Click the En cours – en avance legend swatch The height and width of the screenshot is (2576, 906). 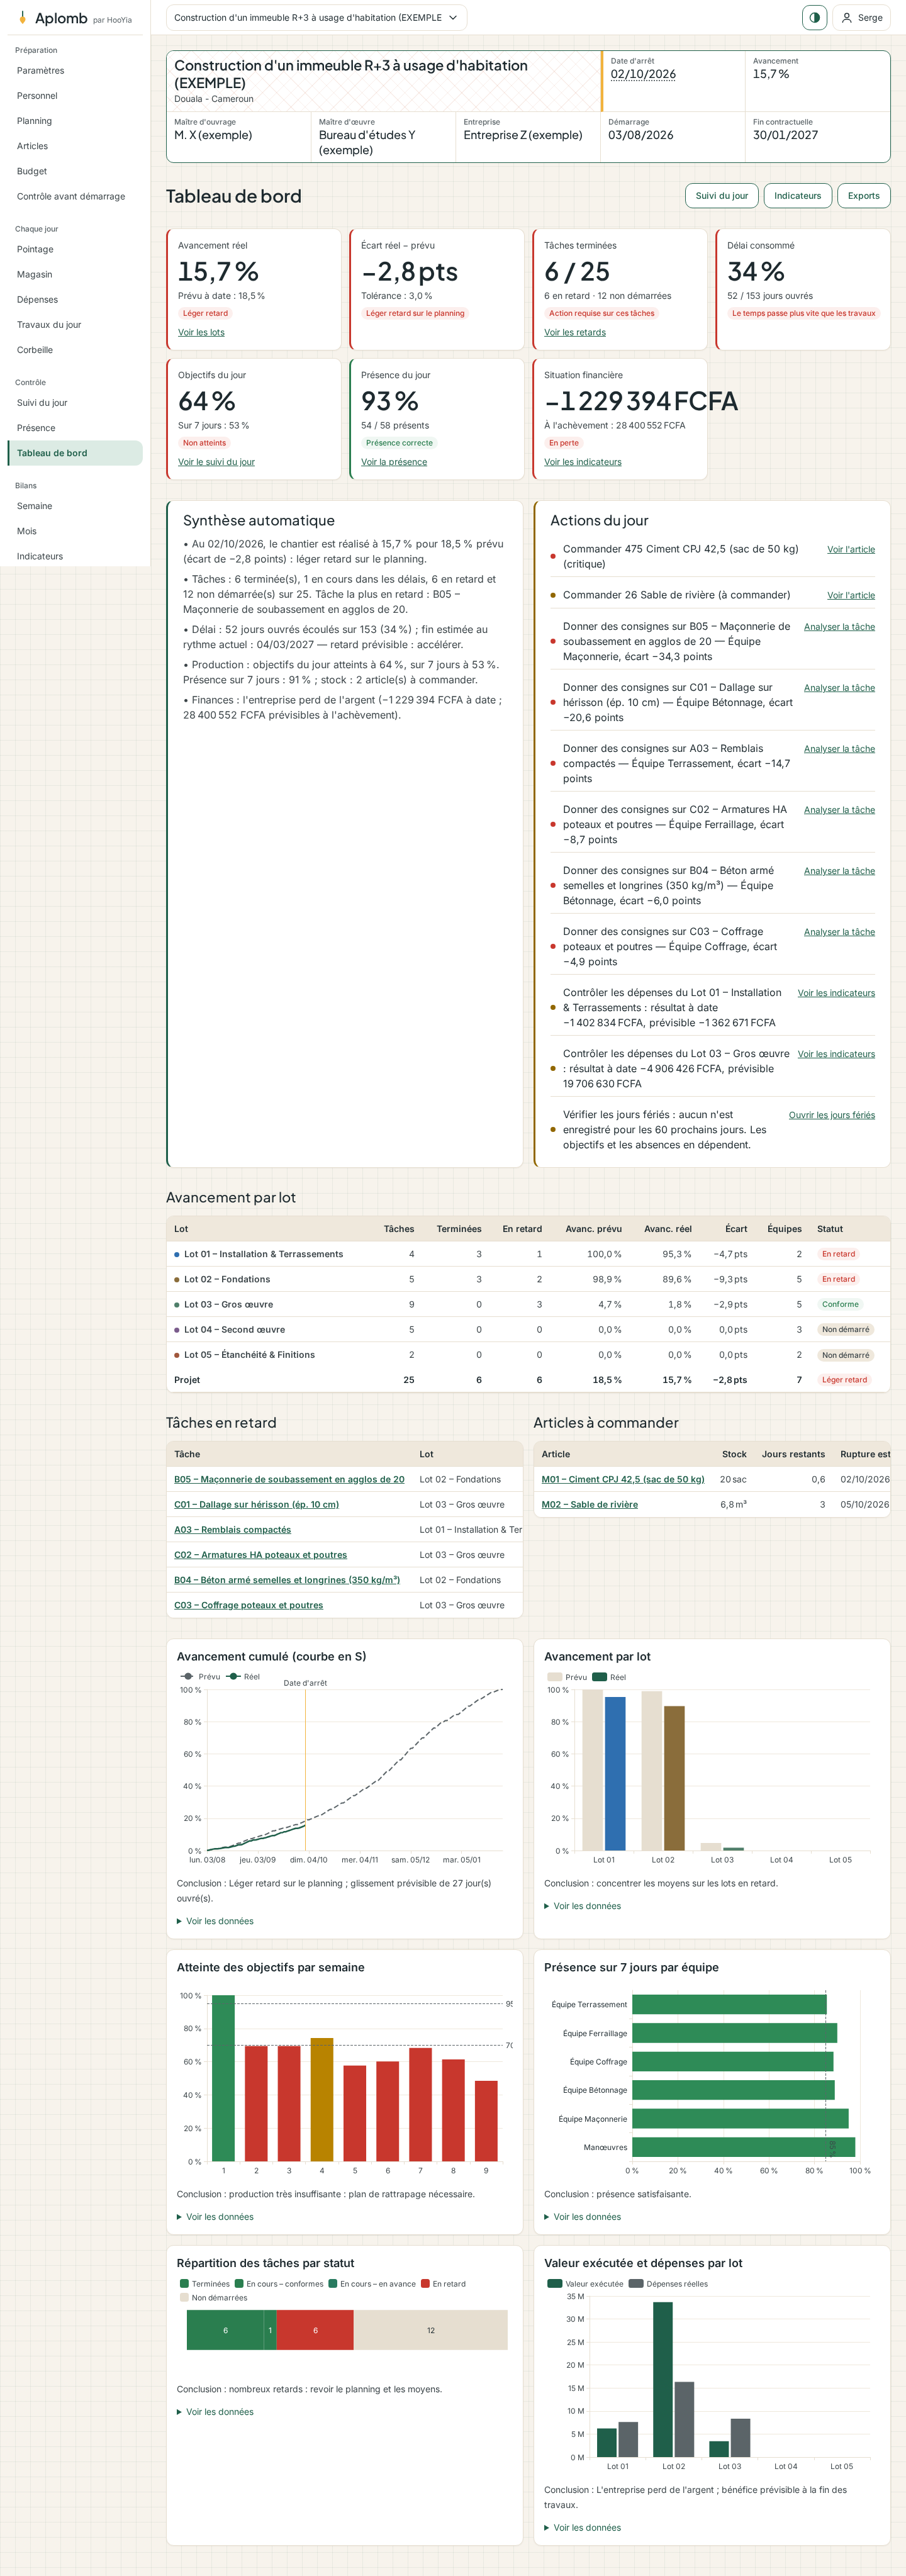coord(333,2284)
